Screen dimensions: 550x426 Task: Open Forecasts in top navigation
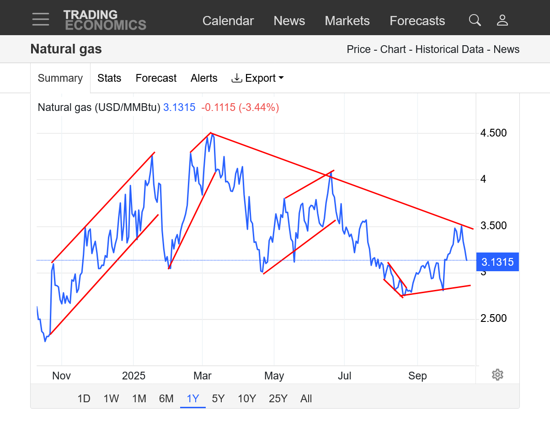[417, 21]
